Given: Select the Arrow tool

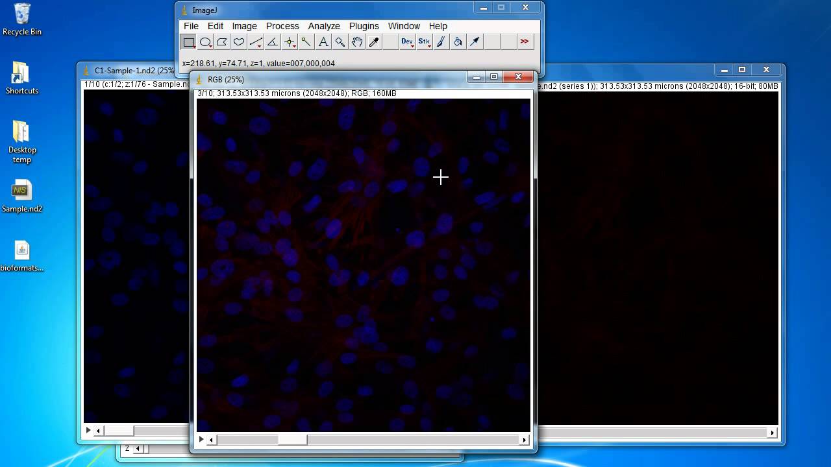Looking at the screenshot, I should tap(475, 42).
